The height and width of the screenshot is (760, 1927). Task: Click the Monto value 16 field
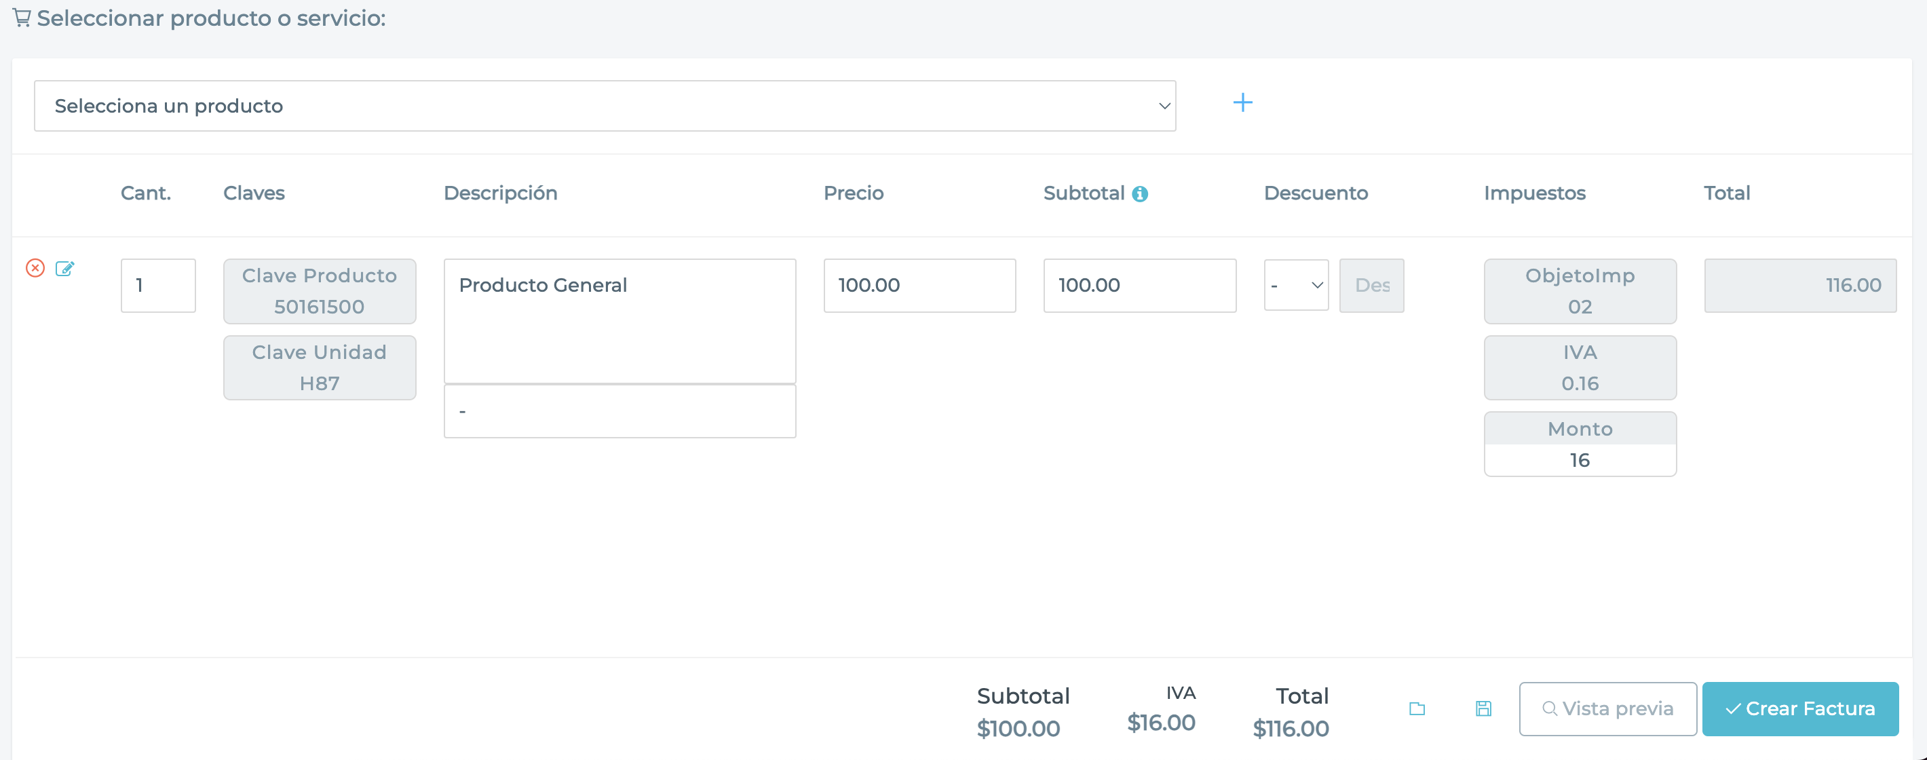tap(1580, 460)
